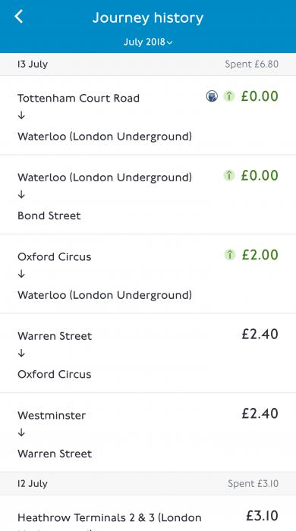Image resolution: width=296 pixels, height=531 pixels.
Task: Open Oxford Circus to Waterloo journey
Action: click(x=148, y=274)
